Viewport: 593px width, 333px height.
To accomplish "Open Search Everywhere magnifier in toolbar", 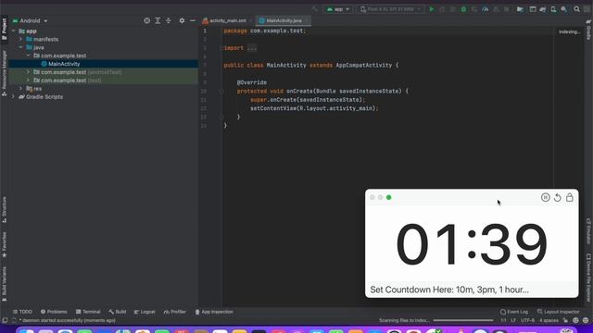I will tap(576, 9).
